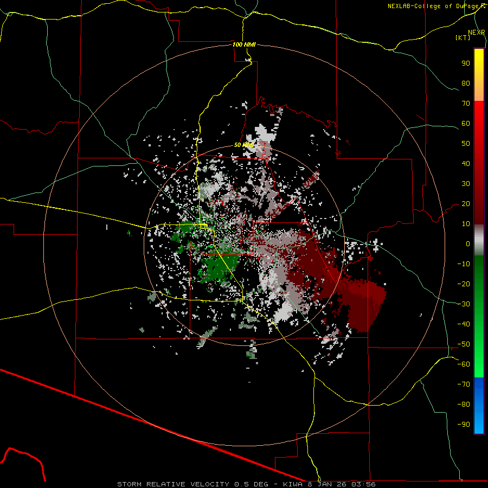
Task: Select the -10 value on velocity scale
Action: pos(464,264)
